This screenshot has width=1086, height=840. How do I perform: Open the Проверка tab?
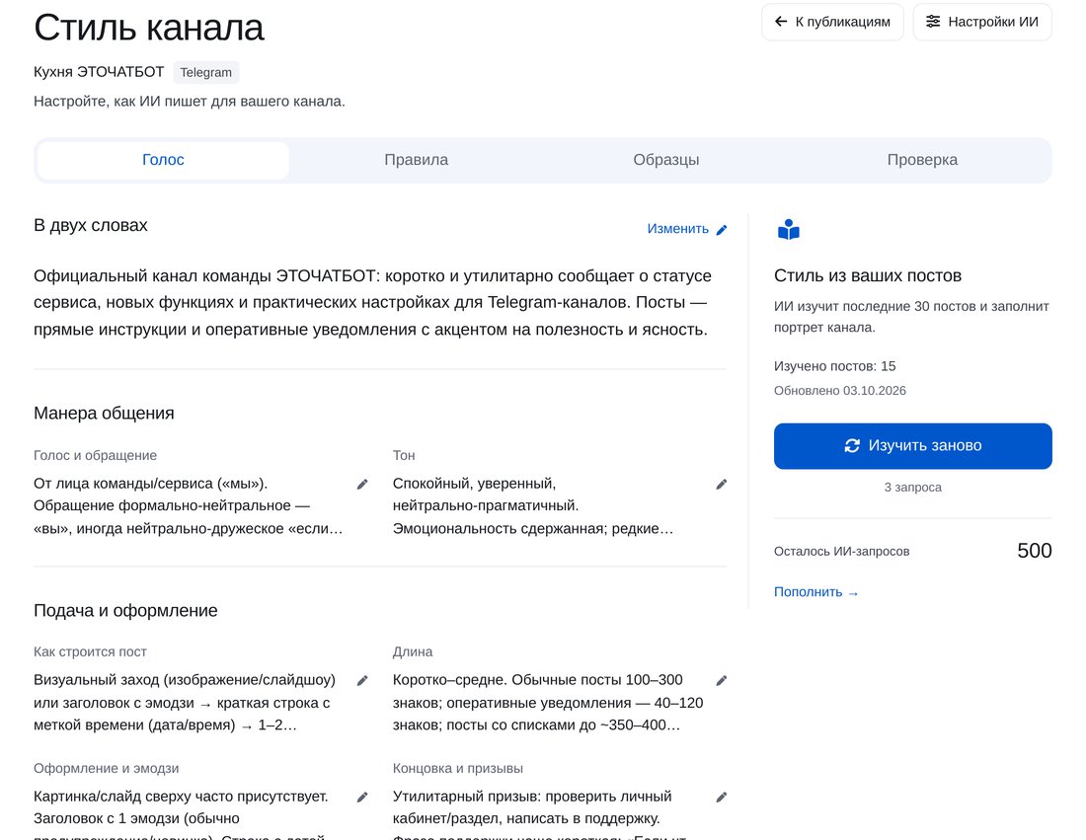coord(922,160)
